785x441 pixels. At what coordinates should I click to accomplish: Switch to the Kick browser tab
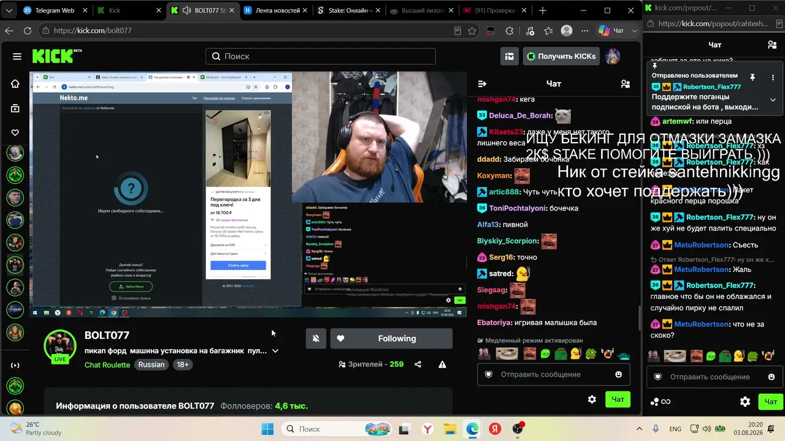pyautogui.click(x=129, y=10)
